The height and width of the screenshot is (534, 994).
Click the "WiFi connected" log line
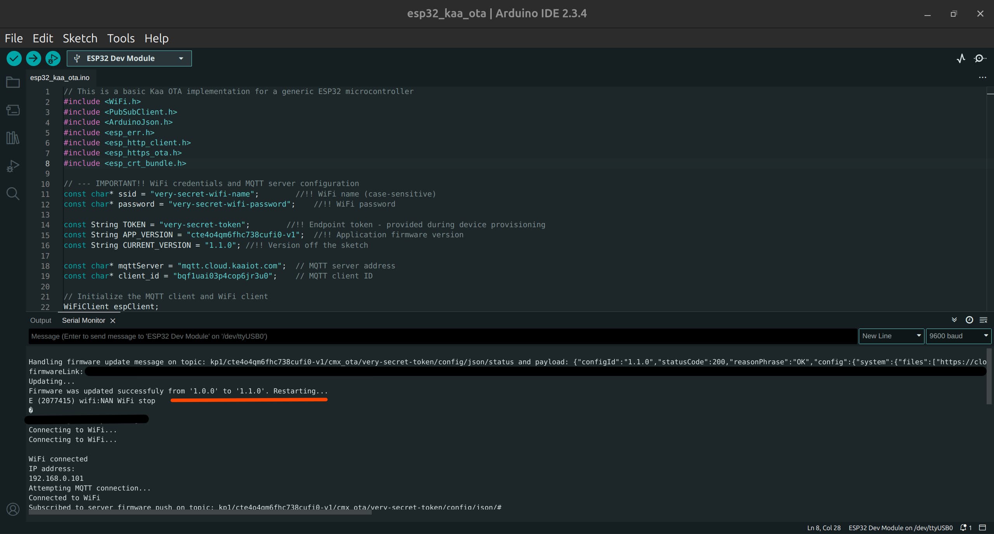58,459
